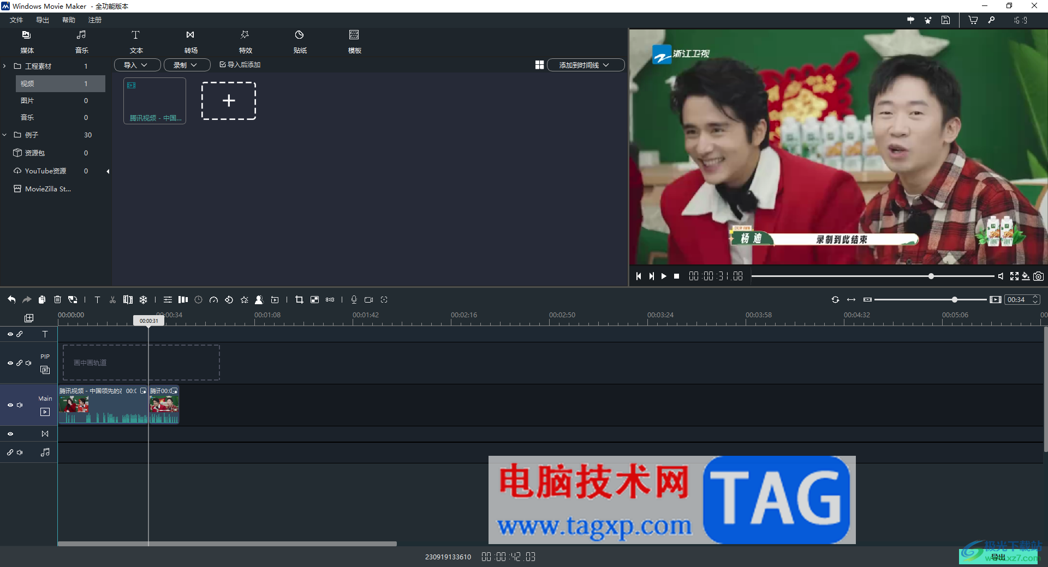
Task: Click the add track icon beside ruler
Action: tap(29, 318)
